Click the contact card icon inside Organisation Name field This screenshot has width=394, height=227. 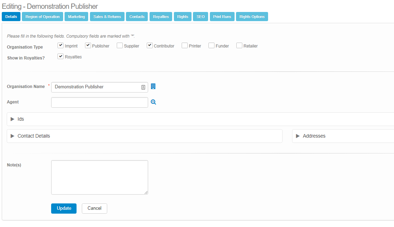coord(143,87)
